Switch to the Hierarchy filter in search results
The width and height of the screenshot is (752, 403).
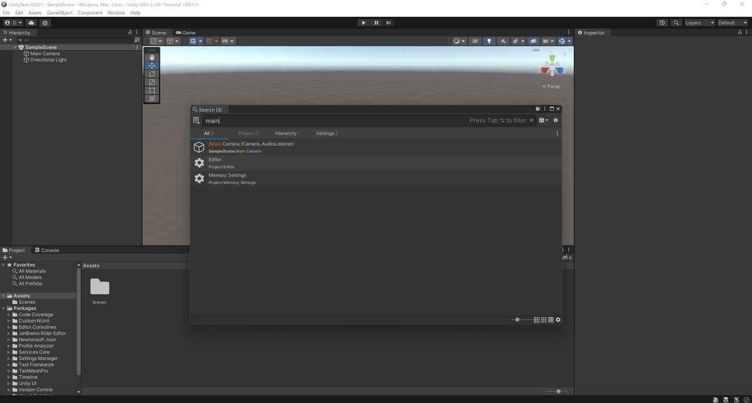[286, 133]
